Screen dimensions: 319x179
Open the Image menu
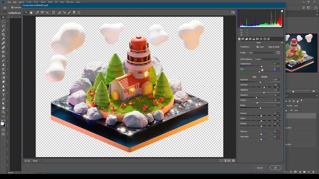click(21, 2)
